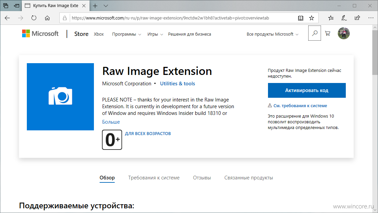Image resolution: width=378 pixels, height=213 pixels.
Task: Open the Utilities & tools category
Action: point(177,84)
